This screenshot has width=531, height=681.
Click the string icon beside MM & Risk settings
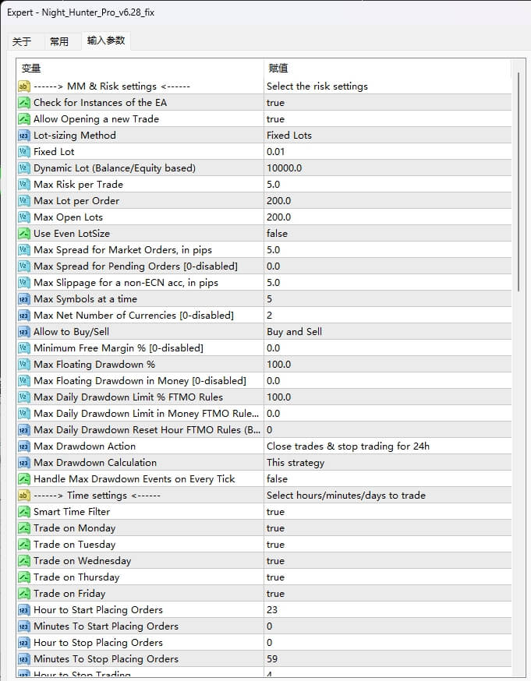(24, 86)
